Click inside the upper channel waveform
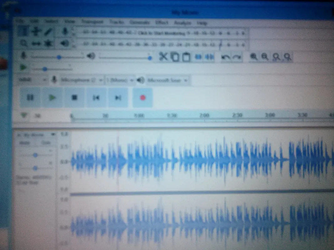Image resolution: width=334 pixels, height=250 pixels. click(202, 161)
